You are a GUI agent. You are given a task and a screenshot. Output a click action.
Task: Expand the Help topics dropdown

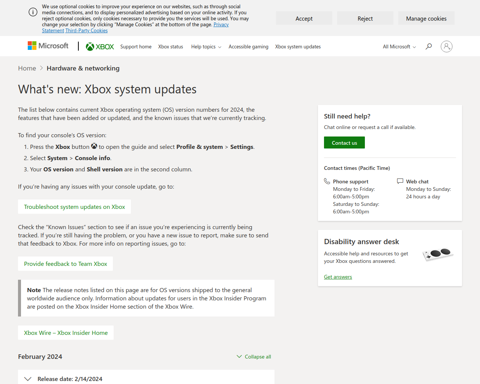(x=206, y=47)
